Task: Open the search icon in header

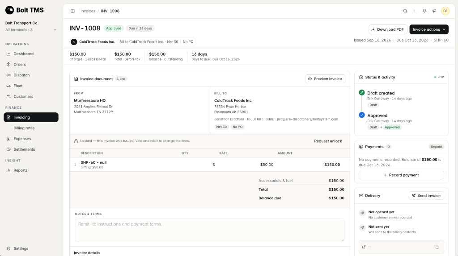Action: click(405, 11)
